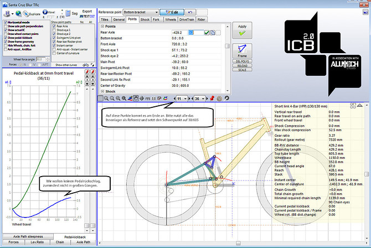Enable Hide Wheels, chain, fork checkbox
Image resolution: width=371 pixels, height=248 pixels.
click(6, 45)
